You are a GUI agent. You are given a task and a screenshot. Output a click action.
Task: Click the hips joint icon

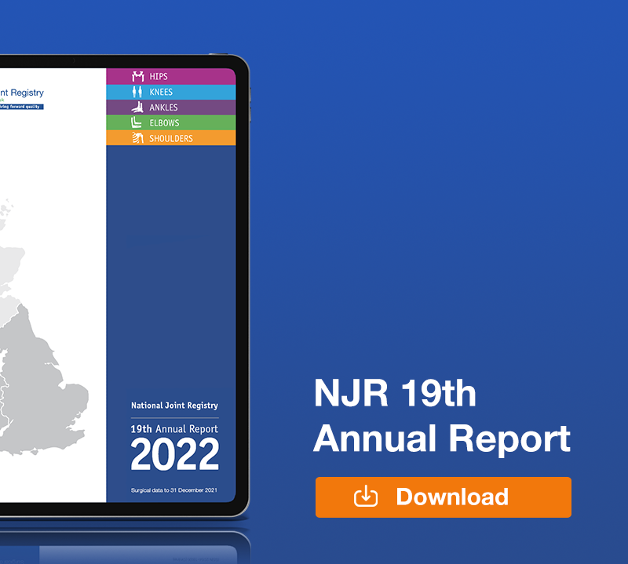coord(138,77)
